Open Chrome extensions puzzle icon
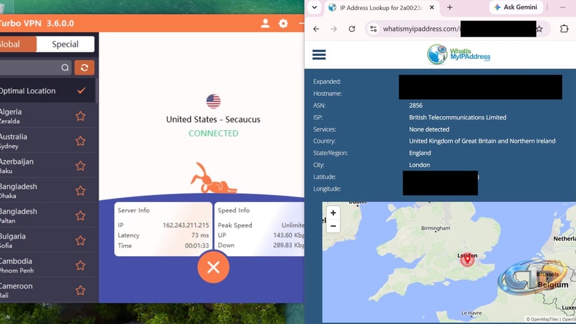Image resolution: width=576 pixels, height=324 pixels. 564,29
